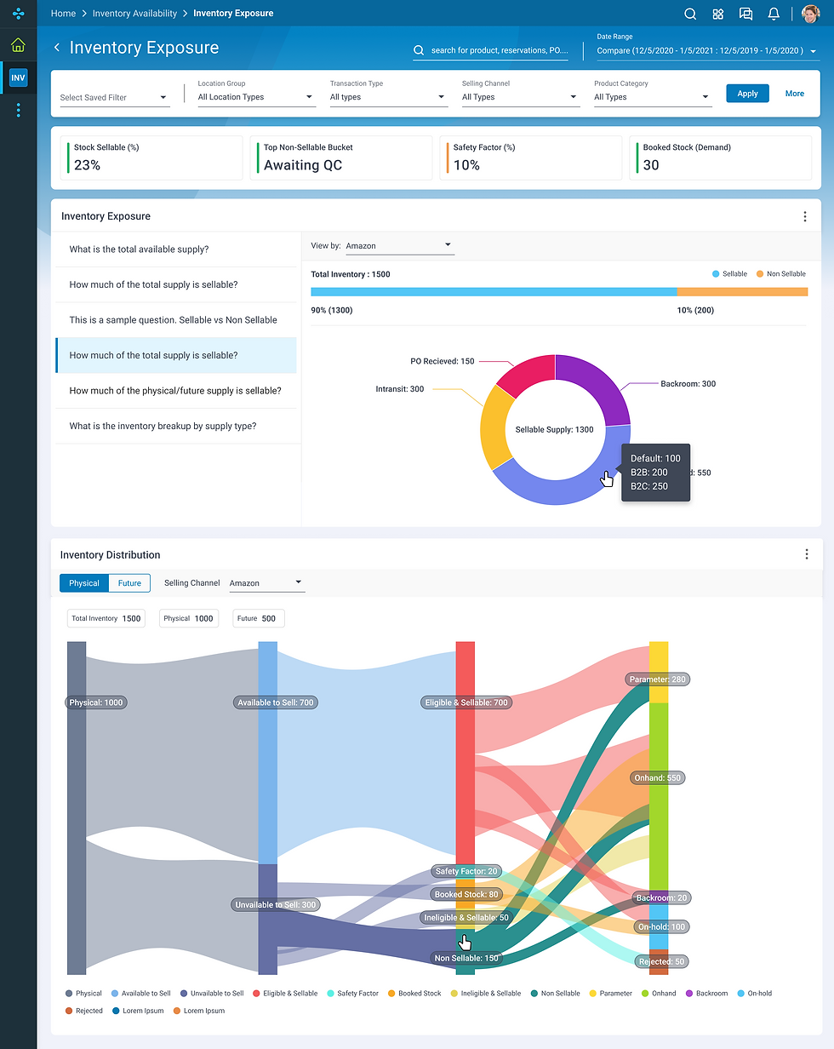Expand Selling Channel filter dropdown
The image size is (834, 1049).
point(520,97)
